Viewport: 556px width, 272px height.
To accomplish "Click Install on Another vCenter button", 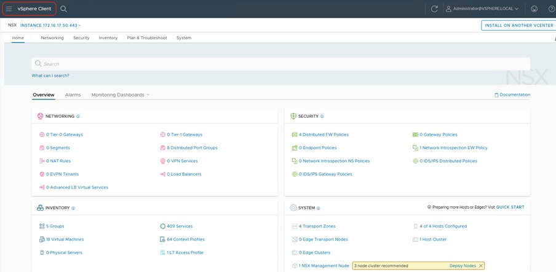I will [x=518, y=25].
